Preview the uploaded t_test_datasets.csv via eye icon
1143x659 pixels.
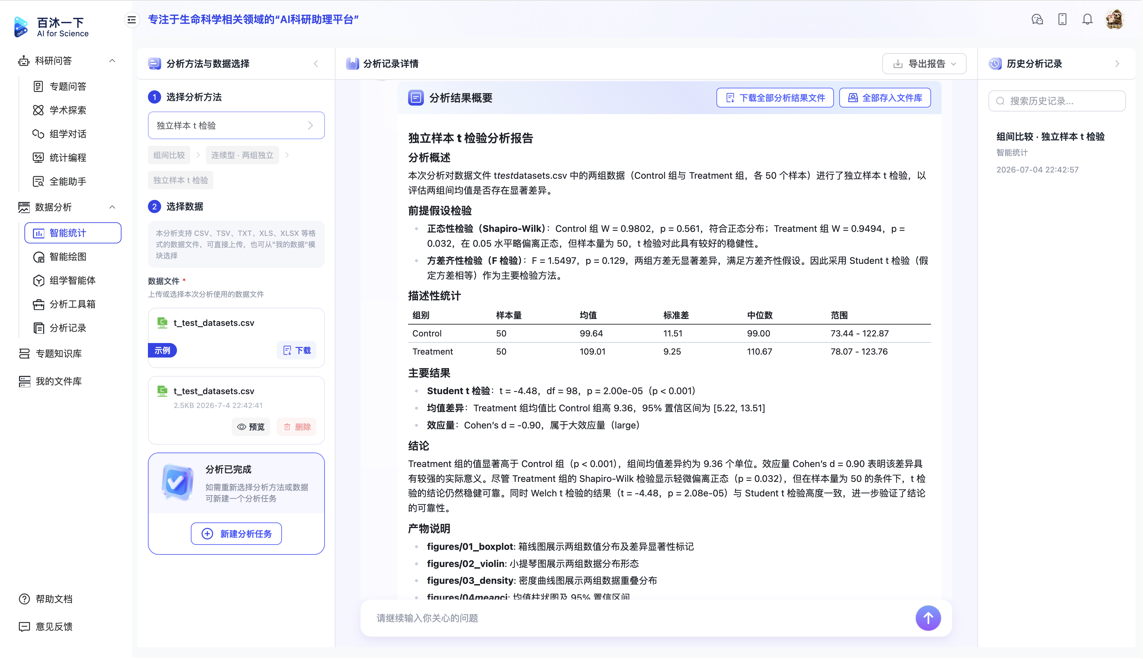pyautogui.click(x=251, y=427)
